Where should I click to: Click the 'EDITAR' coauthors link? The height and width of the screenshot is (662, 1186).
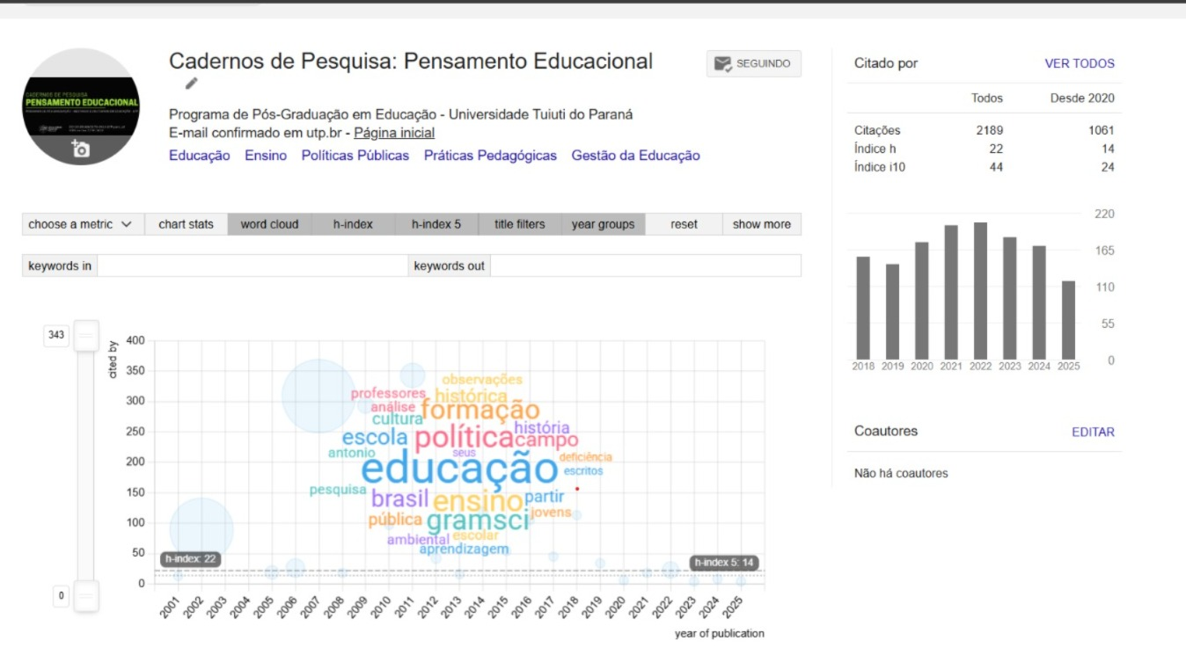tap(1093, 432)
